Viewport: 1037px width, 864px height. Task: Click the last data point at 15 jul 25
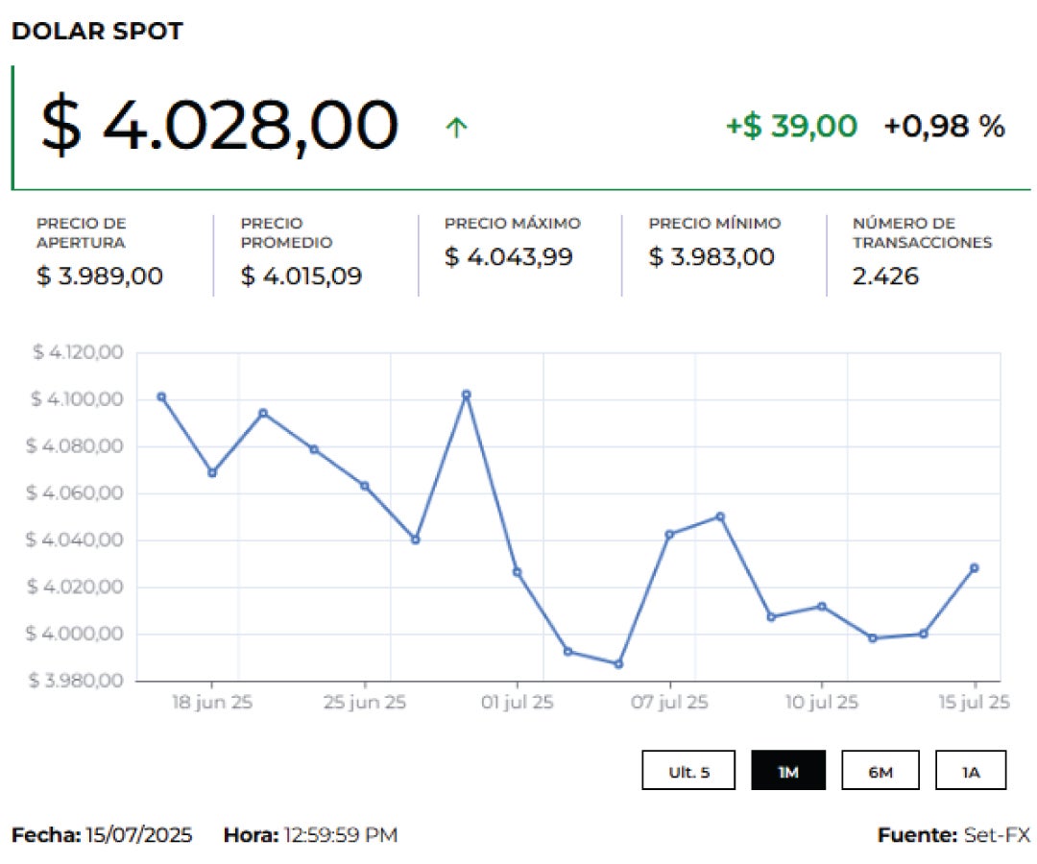point(974,568)
